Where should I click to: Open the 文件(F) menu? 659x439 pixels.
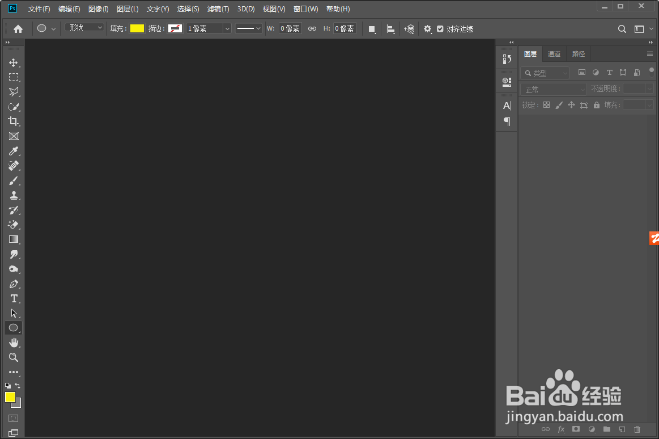pos(39,9)
